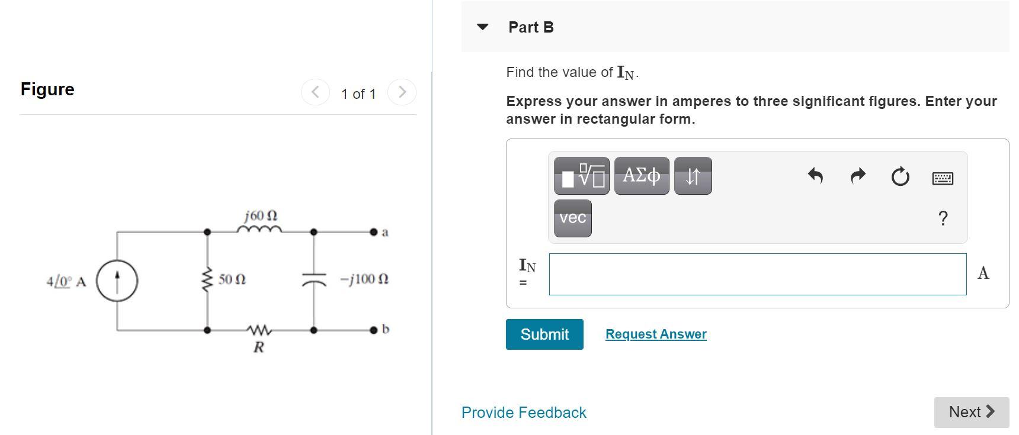The height and width of the screenshot is (435, 1019).
Task: Submit your answer
Action: (544, 334)
